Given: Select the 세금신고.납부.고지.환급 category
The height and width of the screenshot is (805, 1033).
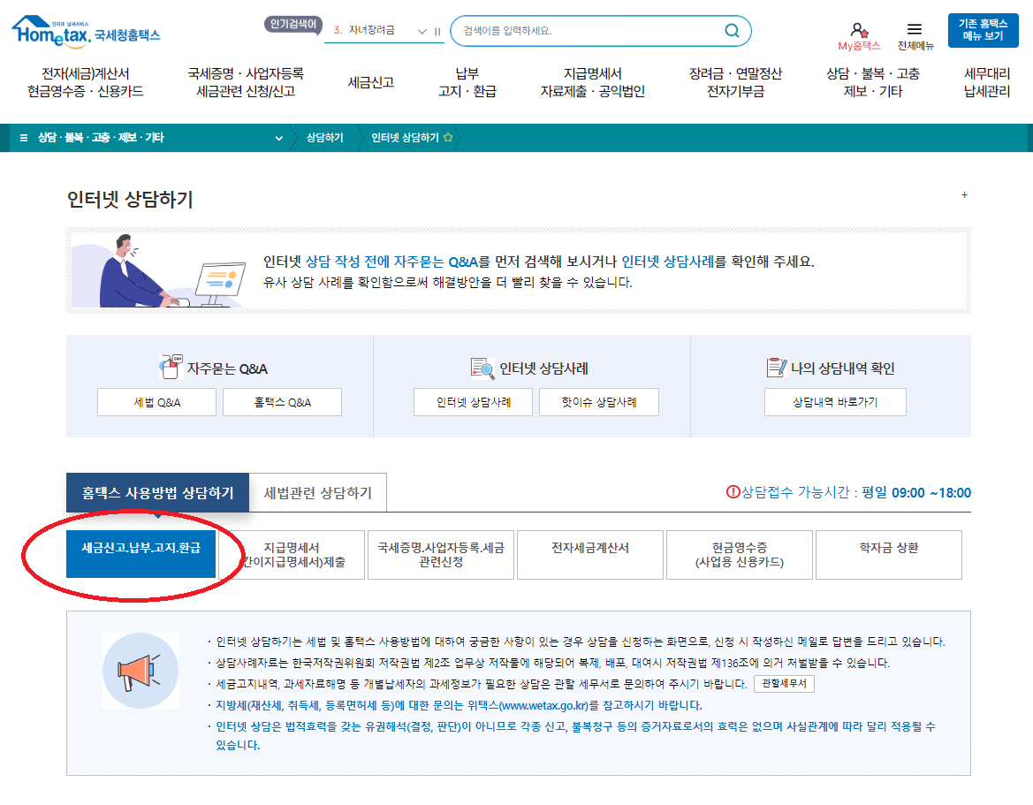Looking at the screenshot, I should point(141,554).
